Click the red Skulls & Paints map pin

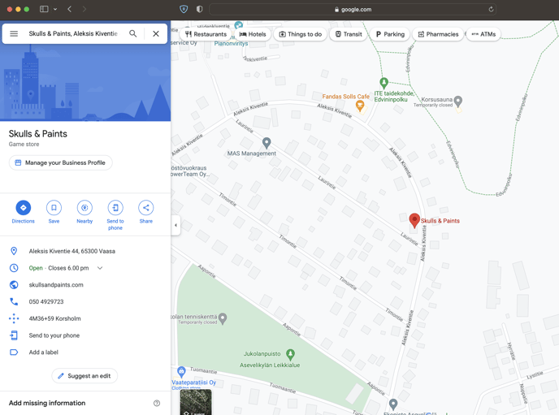(x=414, y=221)
